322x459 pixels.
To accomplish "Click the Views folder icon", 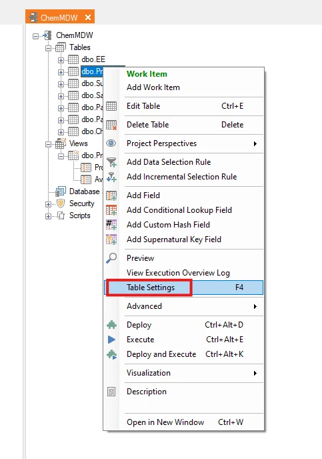I will point(61,143).
